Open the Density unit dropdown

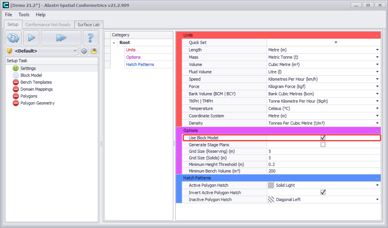coord(377,123)
